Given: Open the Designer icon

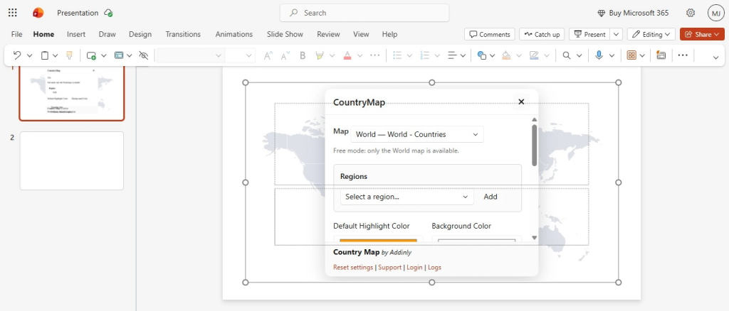Looking at the screenshot, I should (x=661, y=55).
